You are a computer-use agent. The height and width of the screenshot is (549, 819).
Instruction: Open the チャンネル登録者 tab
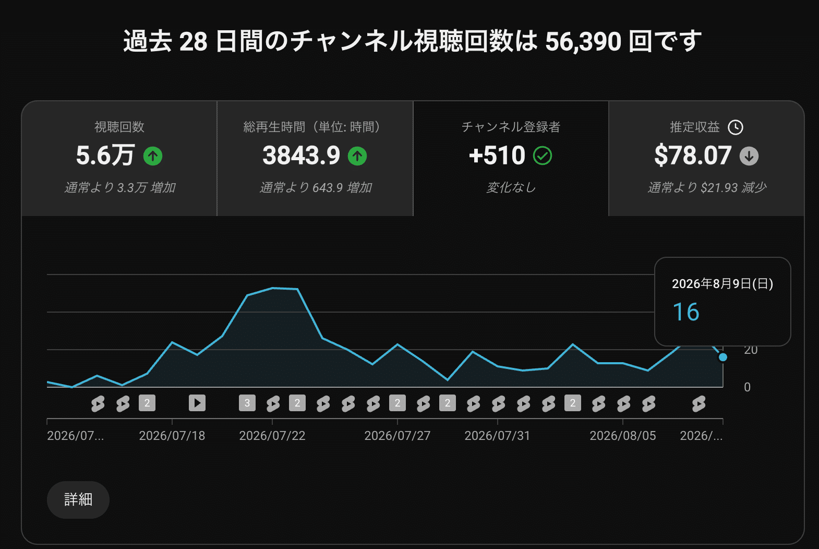[x=511, y=158]
